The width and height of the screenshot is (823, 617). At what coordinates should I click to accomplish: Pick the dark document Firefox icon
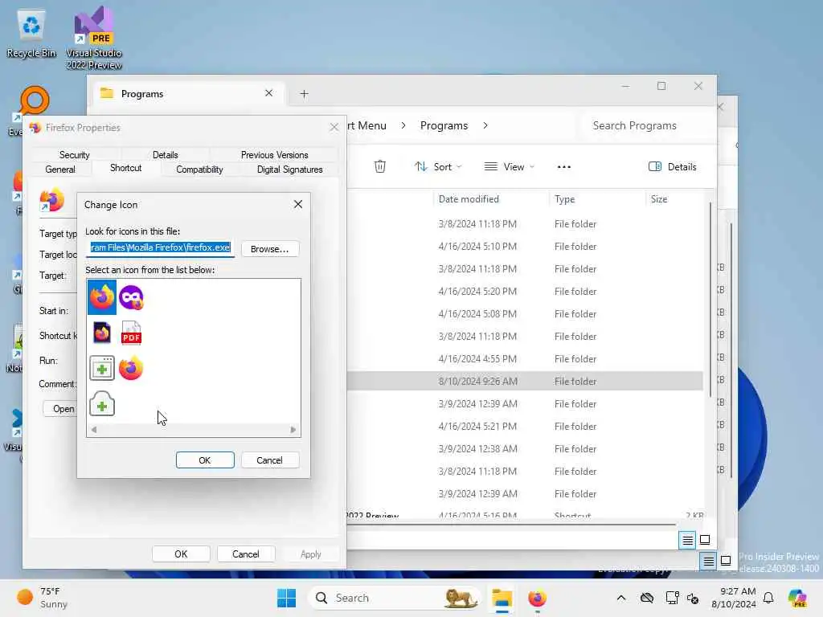pyautogui.click(x=102, y=333)
